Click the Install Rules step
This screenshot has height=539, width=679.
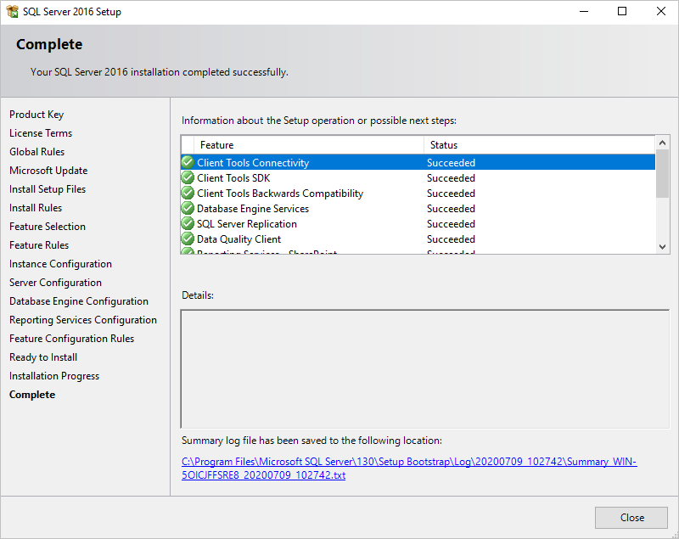(36, 208)
